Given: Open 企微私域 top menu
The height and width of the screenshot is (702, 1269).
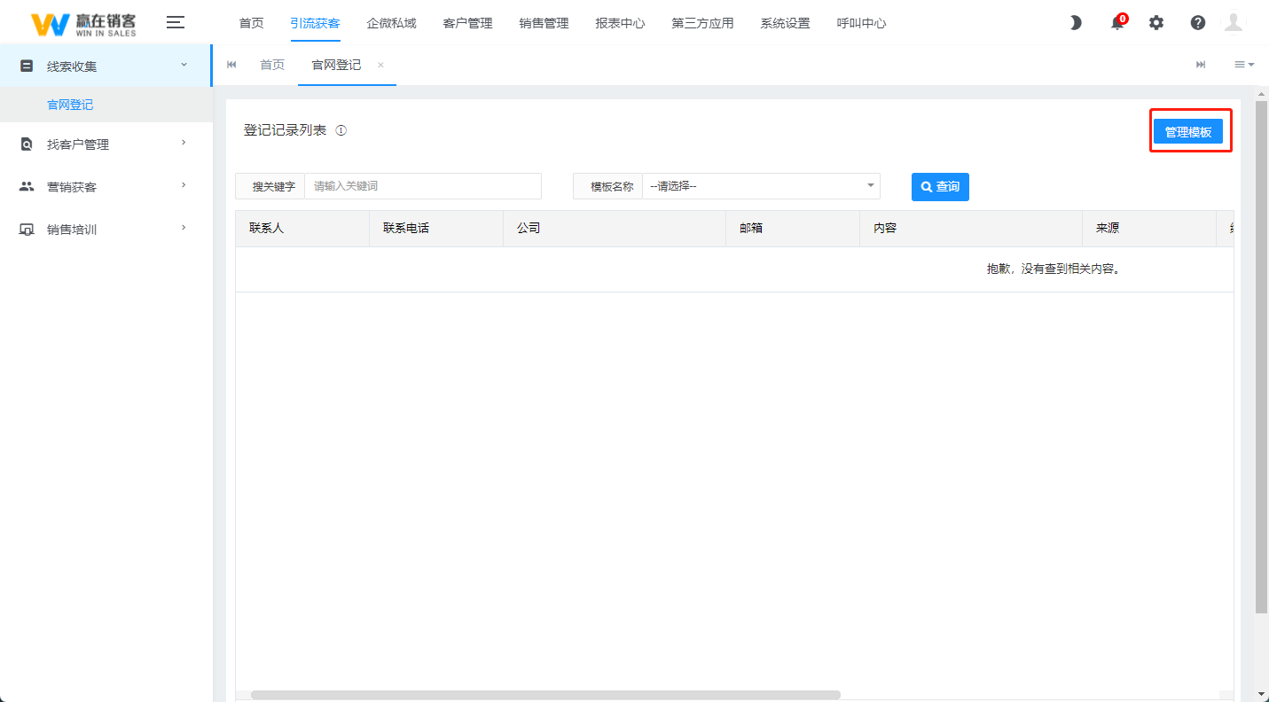Looking at the screenshot, I should 391,23.
